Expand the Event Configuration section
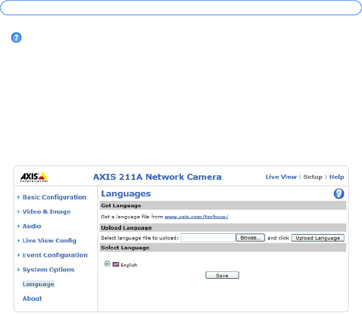This screenshot has width=362, height=315. click(55, 255)
